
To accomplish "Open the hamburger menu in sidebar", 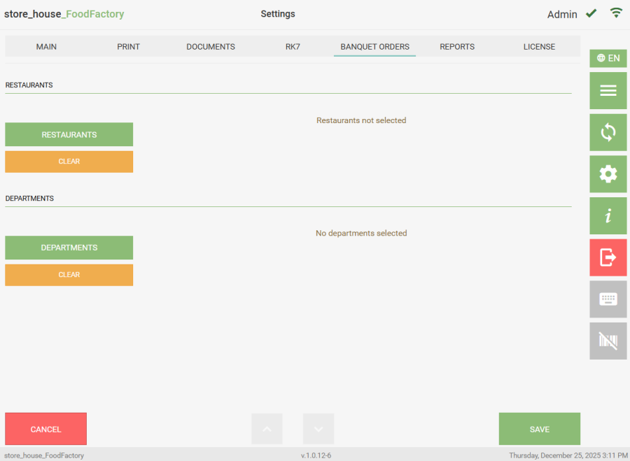I will click(x=608, y=90).
